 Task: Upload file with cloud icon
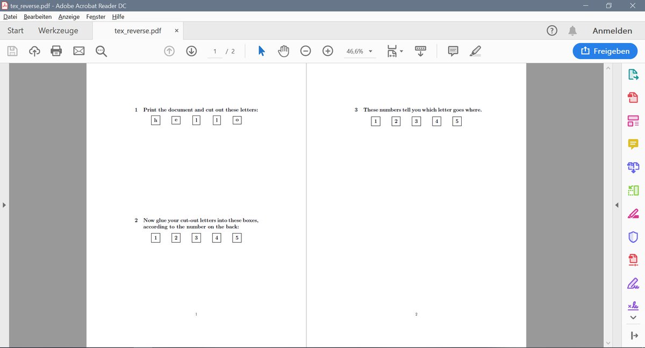click(34, 51)
